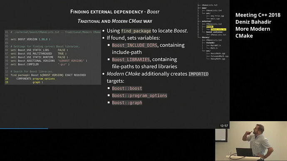Click the 'If found, sets variables:' bullet
The image size is (287, 161).
point(133,38)
